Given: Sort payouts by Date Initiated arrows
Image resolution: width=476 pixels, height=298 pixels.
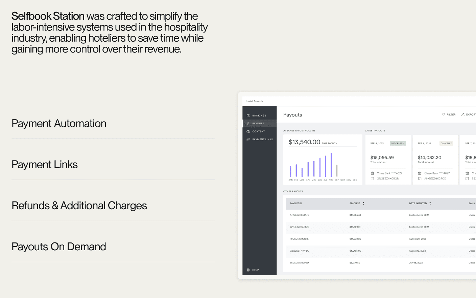Looking at the screenshot, I should 430,204.
